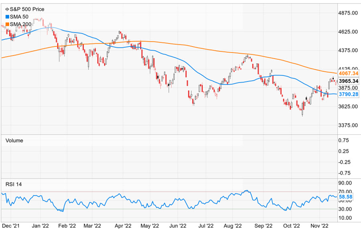361x229 pixels.
Task: Click the SMA 50 legend text
Action: click(x=19, y=17)
